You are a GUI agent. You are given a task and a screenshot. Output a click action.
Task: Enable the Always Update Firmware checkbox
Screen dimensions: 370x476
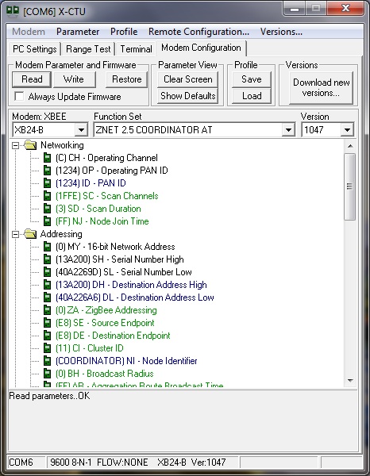(x=19, y=97)
